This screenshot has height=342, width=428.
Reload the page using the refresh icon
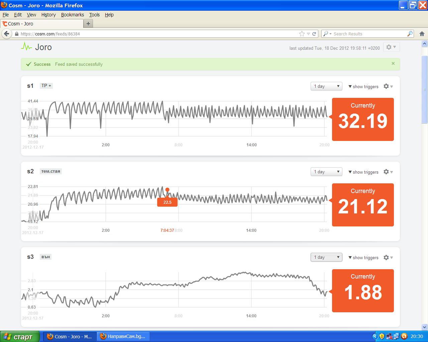(314, 34)
